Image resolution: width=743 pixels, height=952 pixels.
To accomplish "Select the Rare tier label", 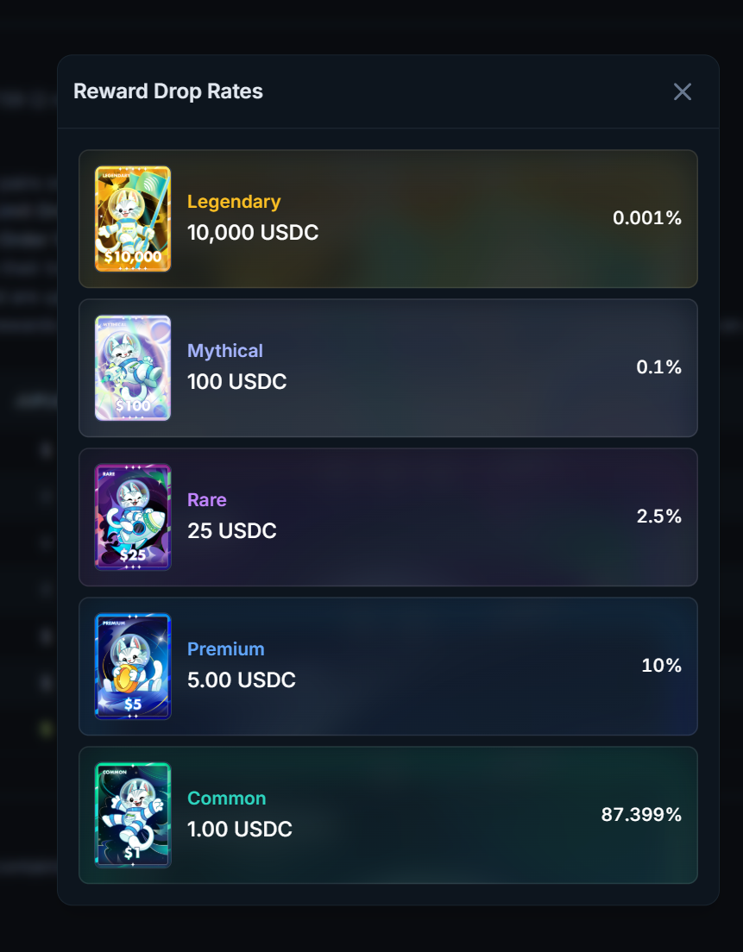I will click(x=206, y=499).
